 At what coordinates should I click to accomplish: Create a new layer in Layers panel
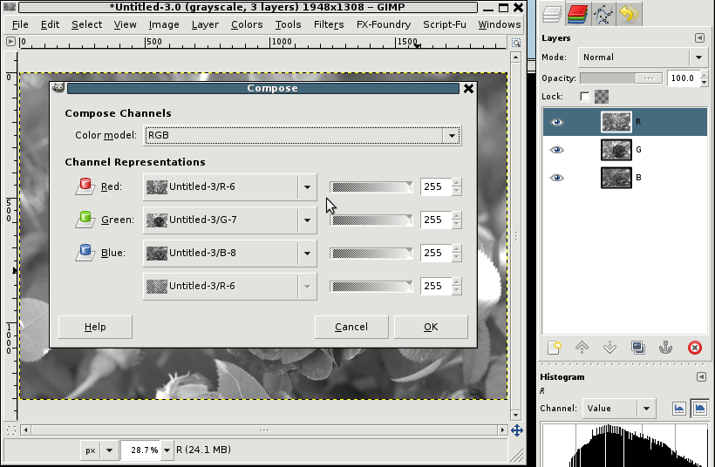554,348
